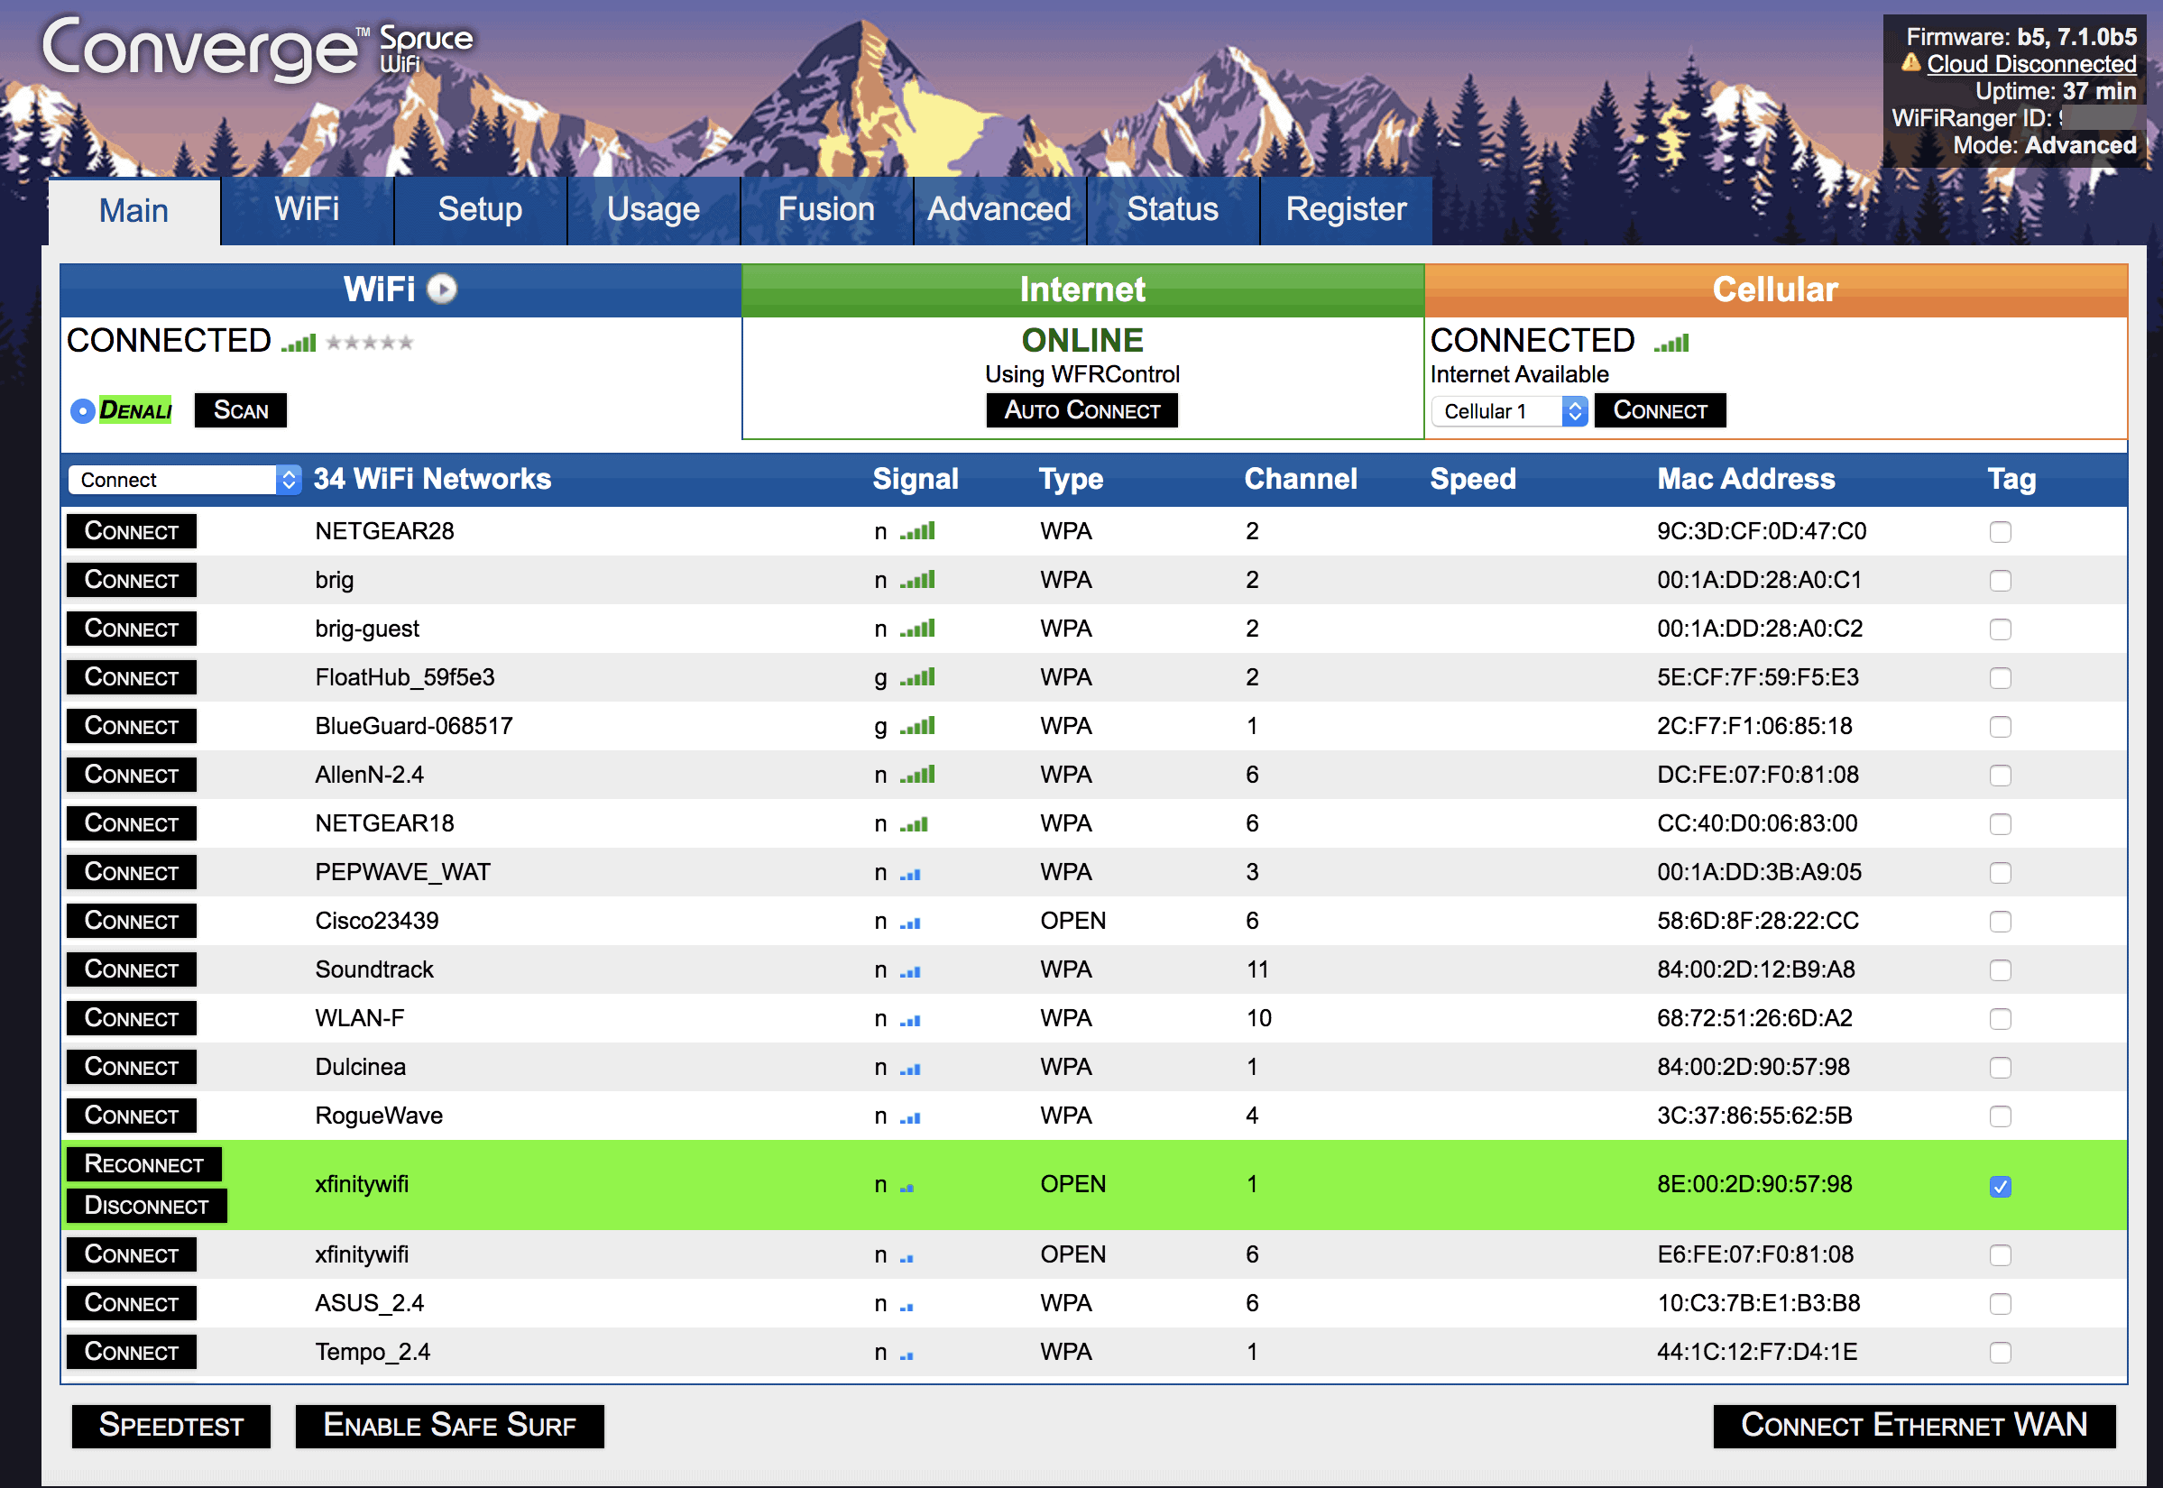This screenshot has width=2163, height=1488.
Task: Switch to the Main tab
Action: [134, 211]
